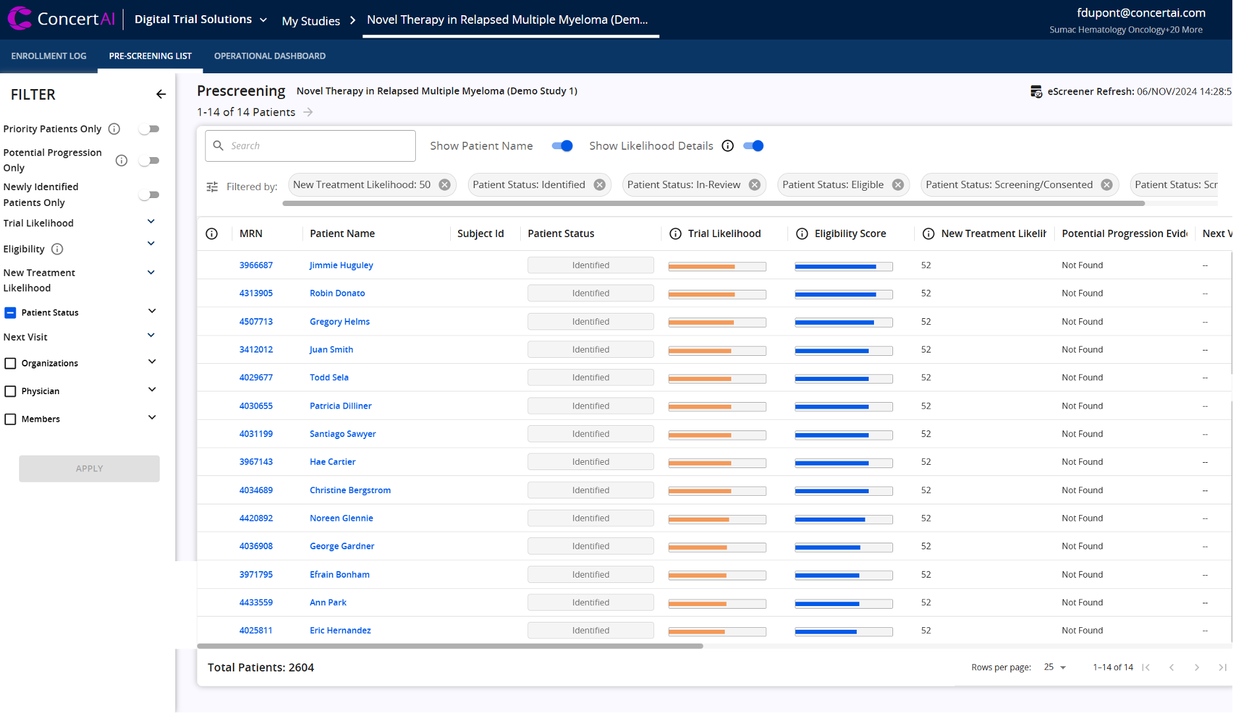Go to the next pagination page arrow
1233x713 pixels.
[x=1197, y=667]
